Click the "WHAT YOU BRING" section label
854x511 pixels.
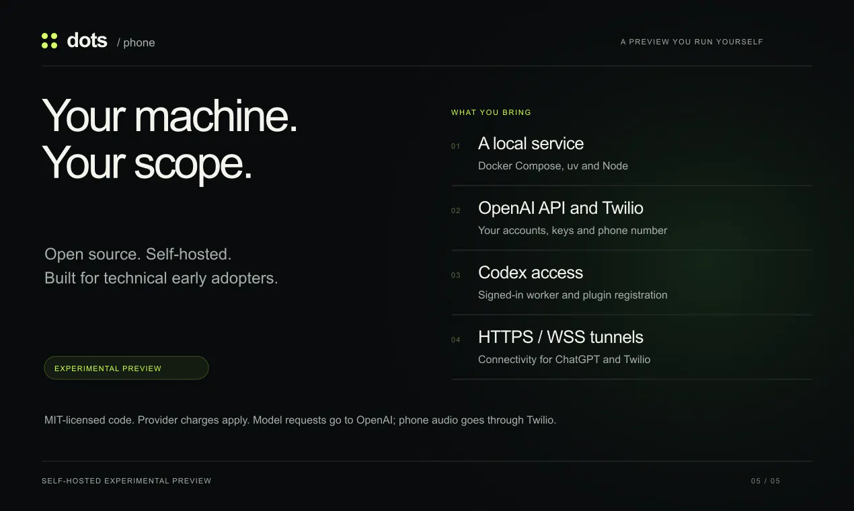click(491, 112)
